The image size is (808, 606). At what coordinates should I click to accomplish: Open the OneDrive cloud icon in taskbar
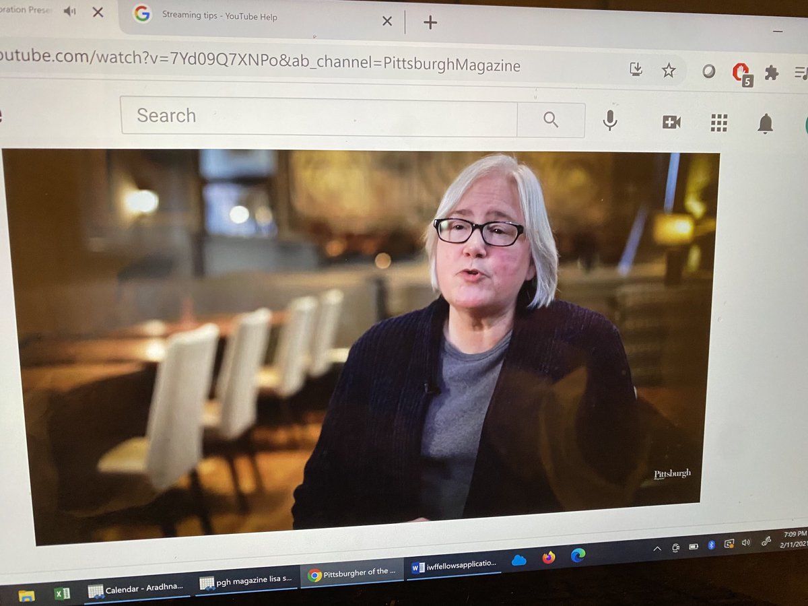pos(518,560)
